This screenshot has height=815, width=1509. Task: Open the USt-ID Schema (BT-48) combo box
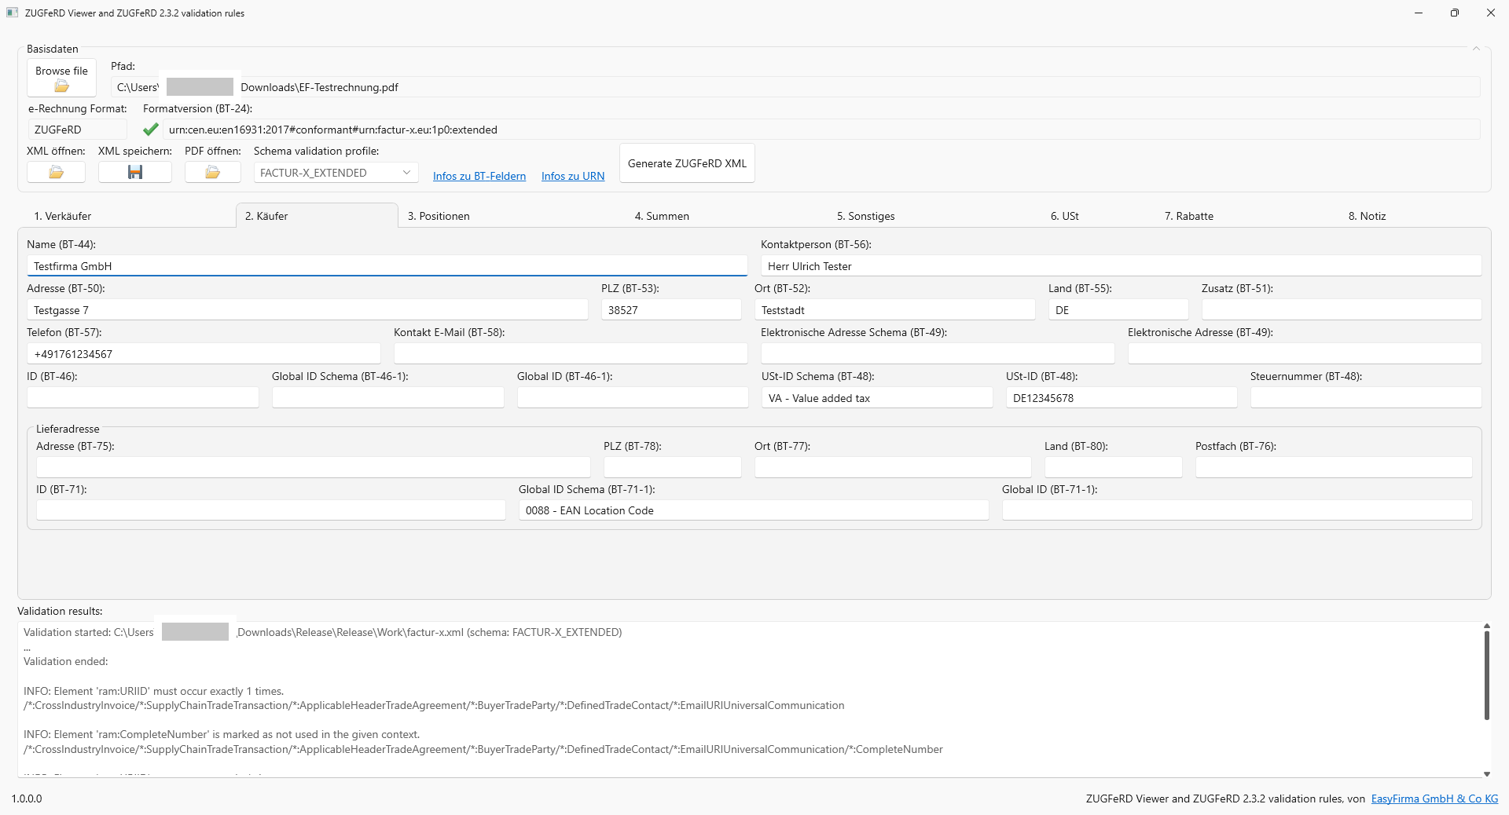[x=876, y=398]
